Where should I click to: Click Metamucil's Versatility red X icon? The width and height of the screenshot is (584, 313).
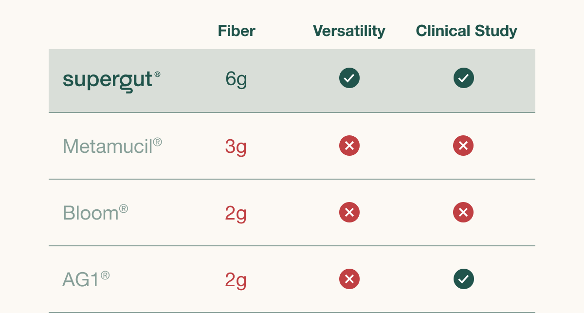tap(349, 146)
